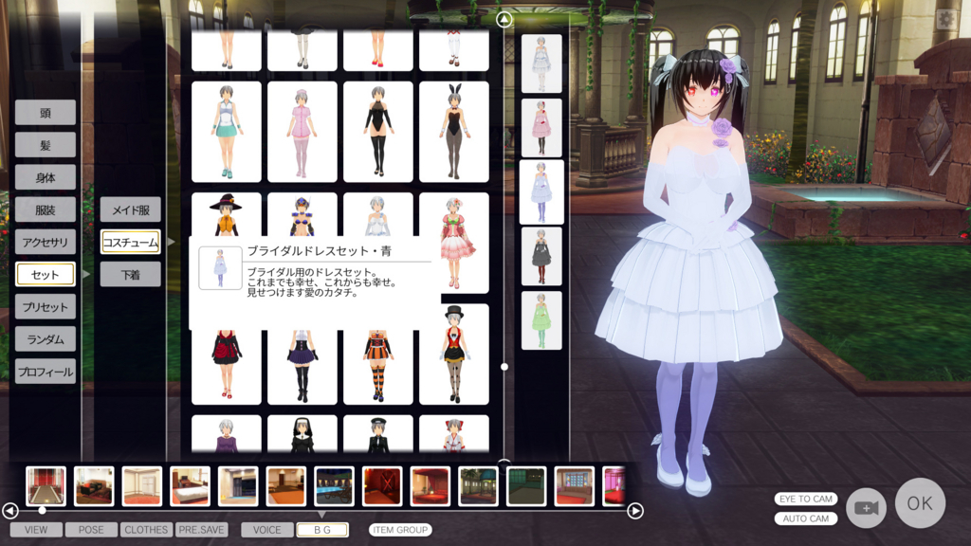Go to previous backgrounds with left arrow
This screenshot has width=971, height=546.
pos(9,511)
